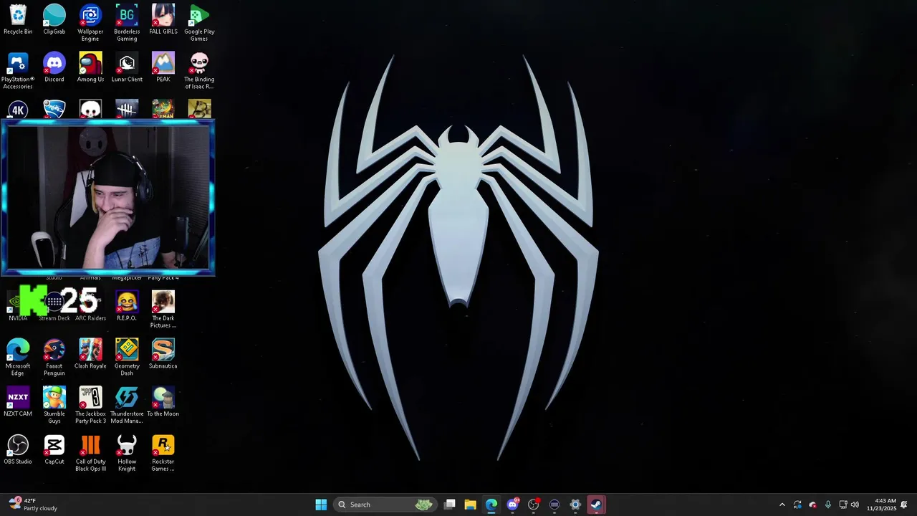Open volume control in system tray

855,505
